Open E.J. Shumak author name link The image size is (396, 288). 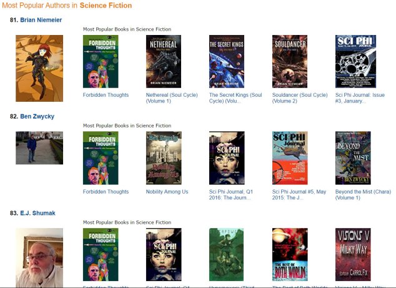[x=37, y=213]
